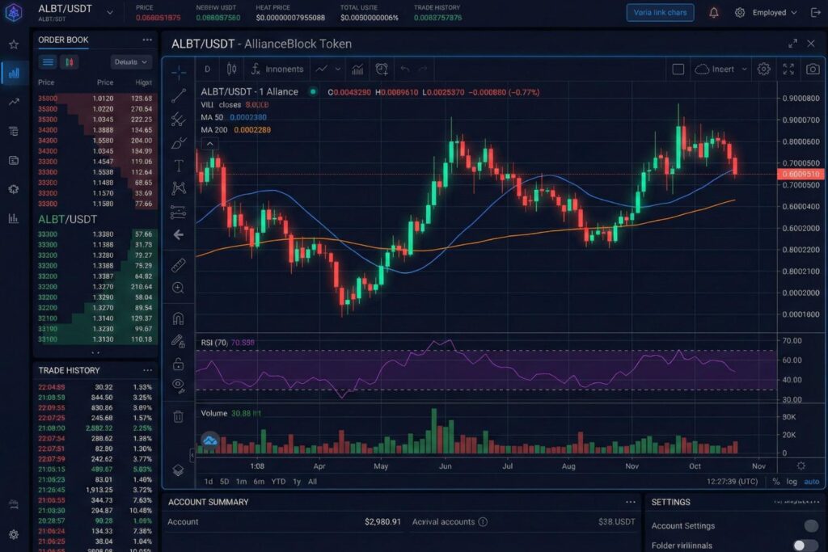Toggle lock all drawings icon
Image resolution: width=828 pixels, height=552 pixels.
coord(179,364)
